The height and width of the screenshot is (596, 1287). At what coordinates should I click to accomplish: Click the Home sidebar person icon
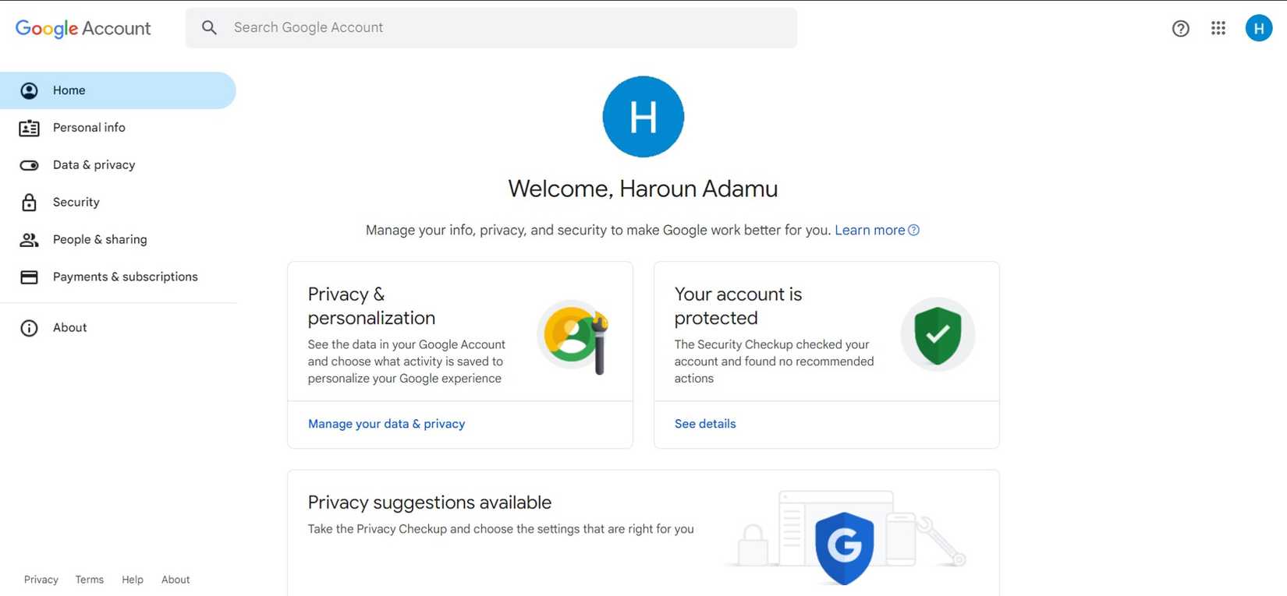[29, 90]
